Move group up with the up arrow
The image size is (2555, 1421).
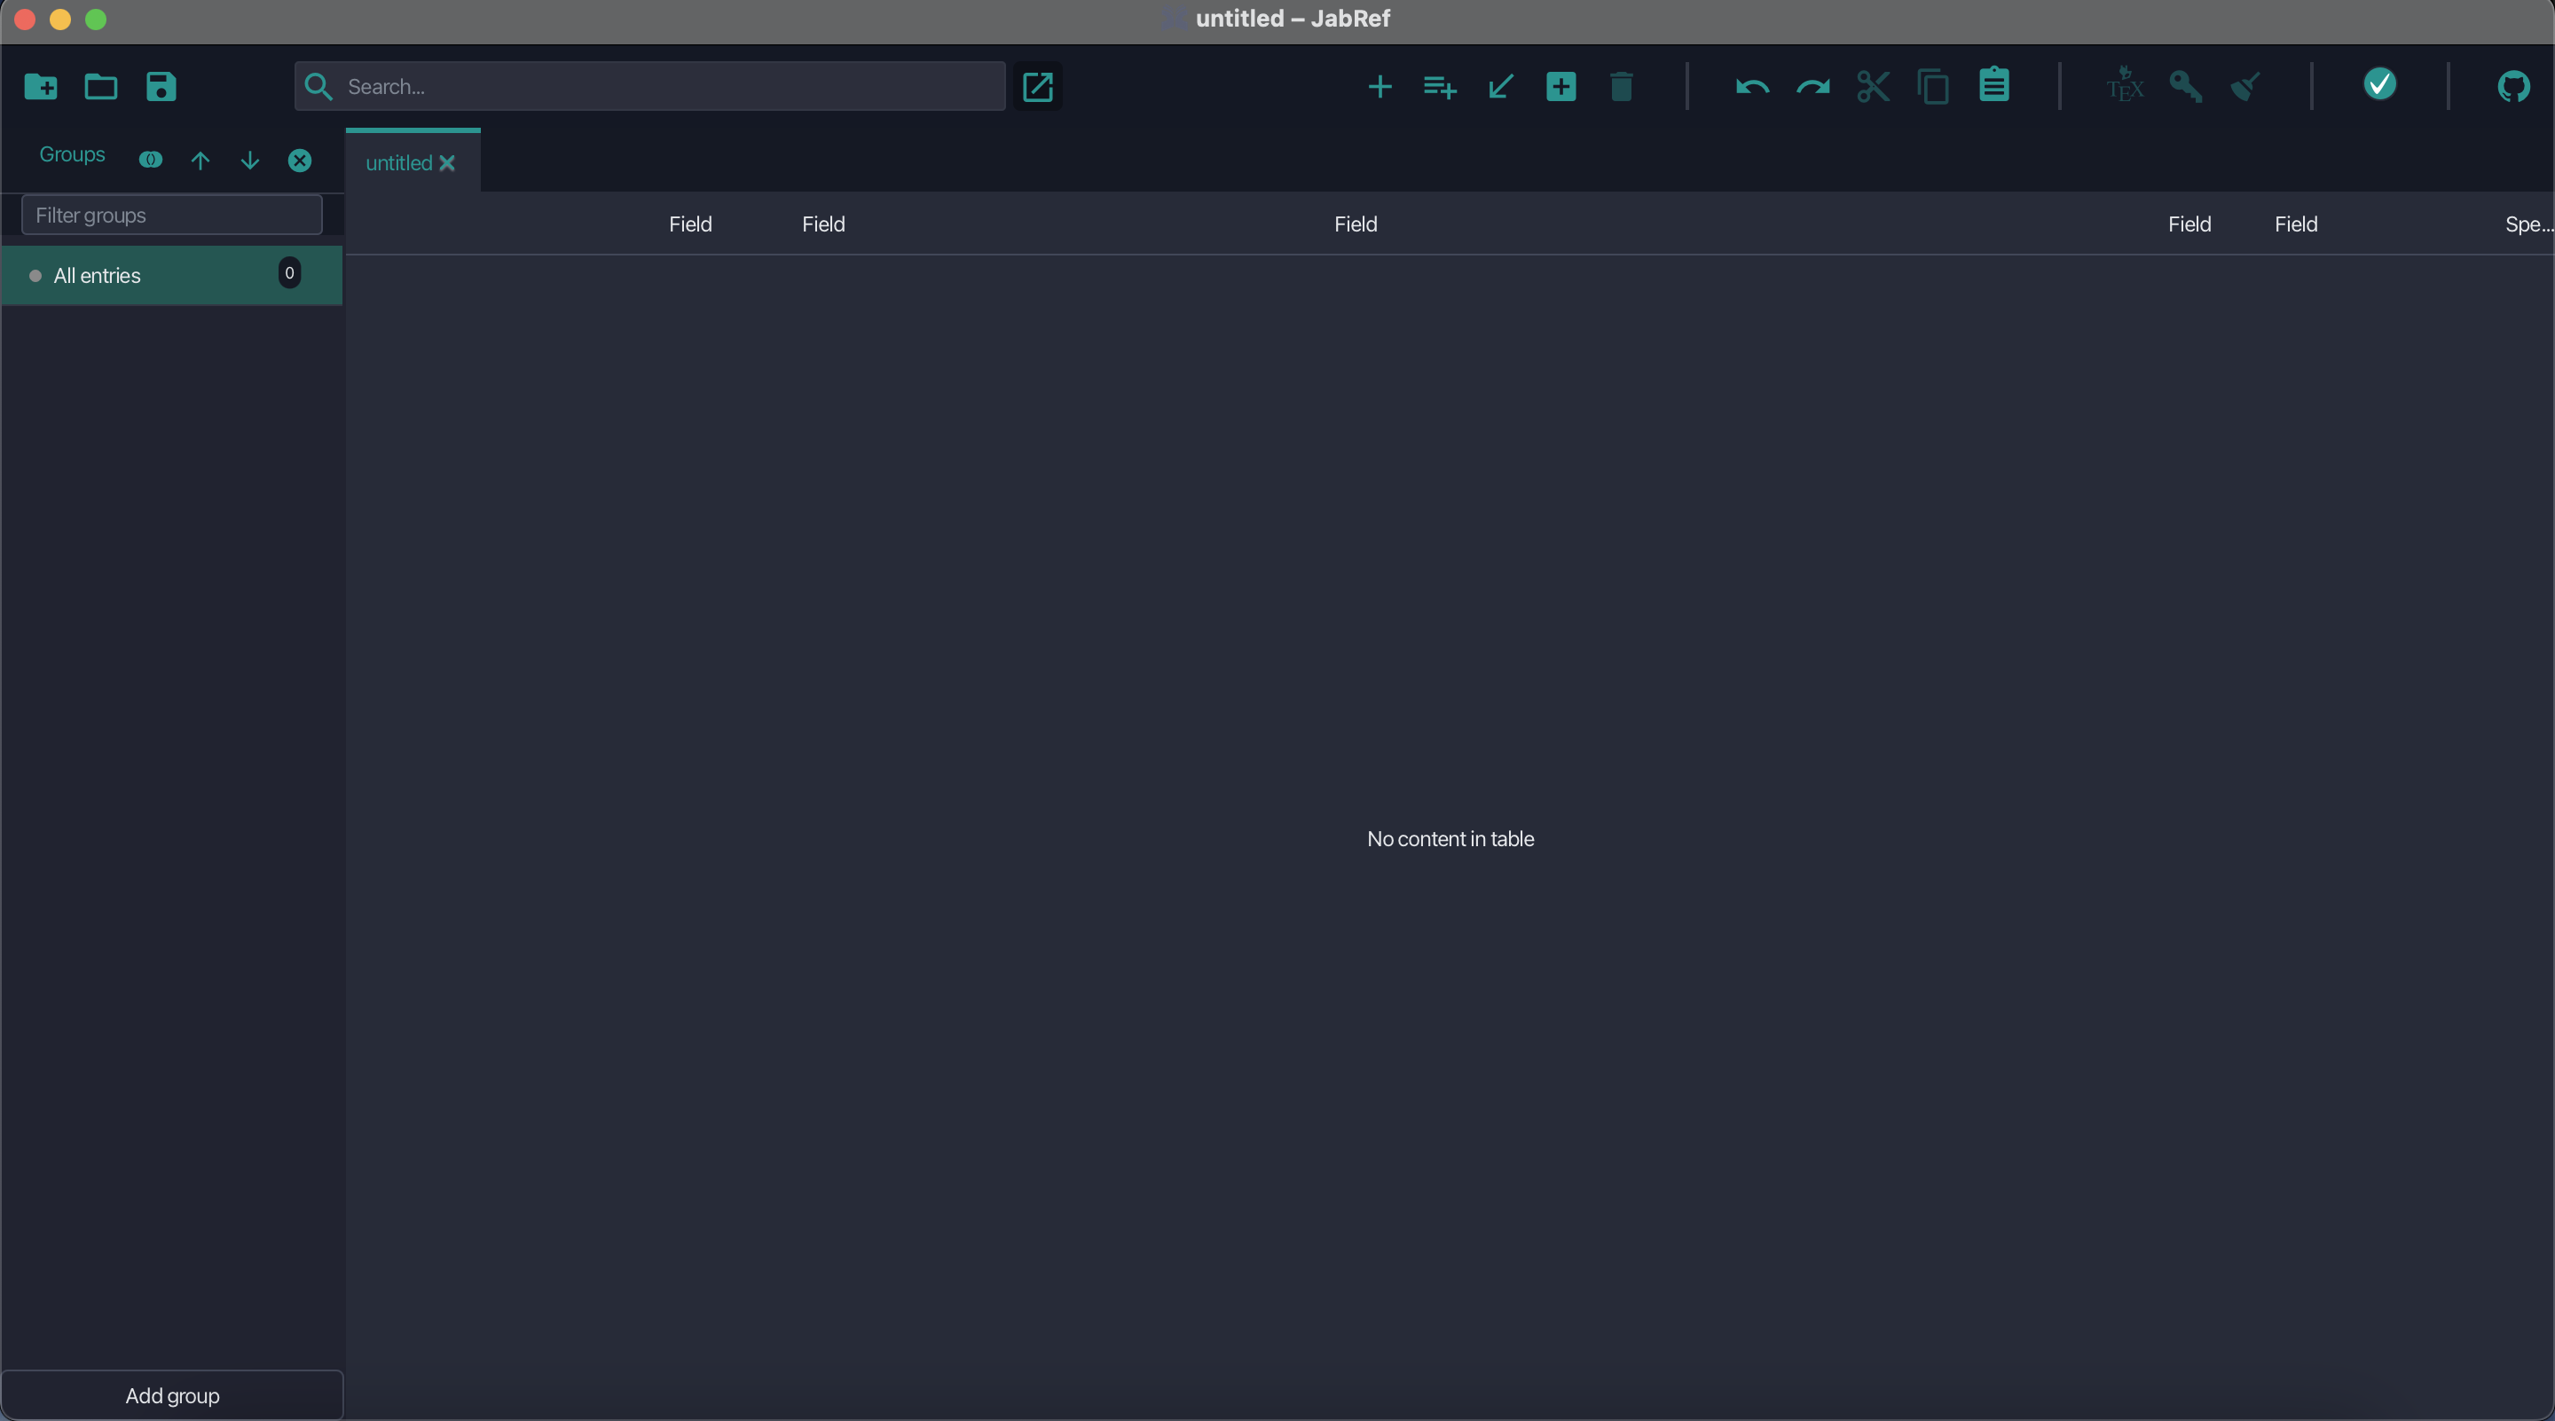point(200,161)
